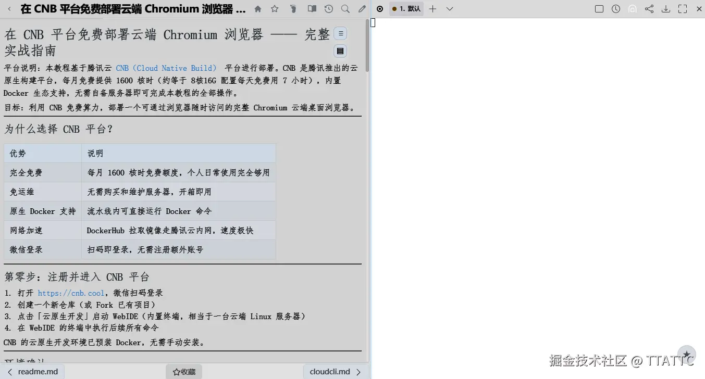Image resolution: width=705 pixels, height=379 pixels.
Task: Click the list item '在 WebIDE 的终端中执行后续所有命令'
Action: click(x=88, y=328)
